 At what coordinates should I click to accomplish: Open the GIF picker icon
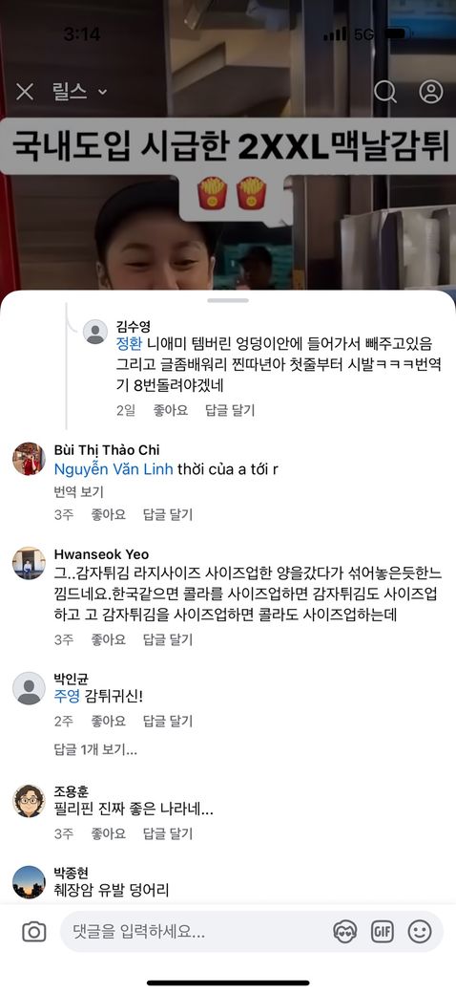382,931
